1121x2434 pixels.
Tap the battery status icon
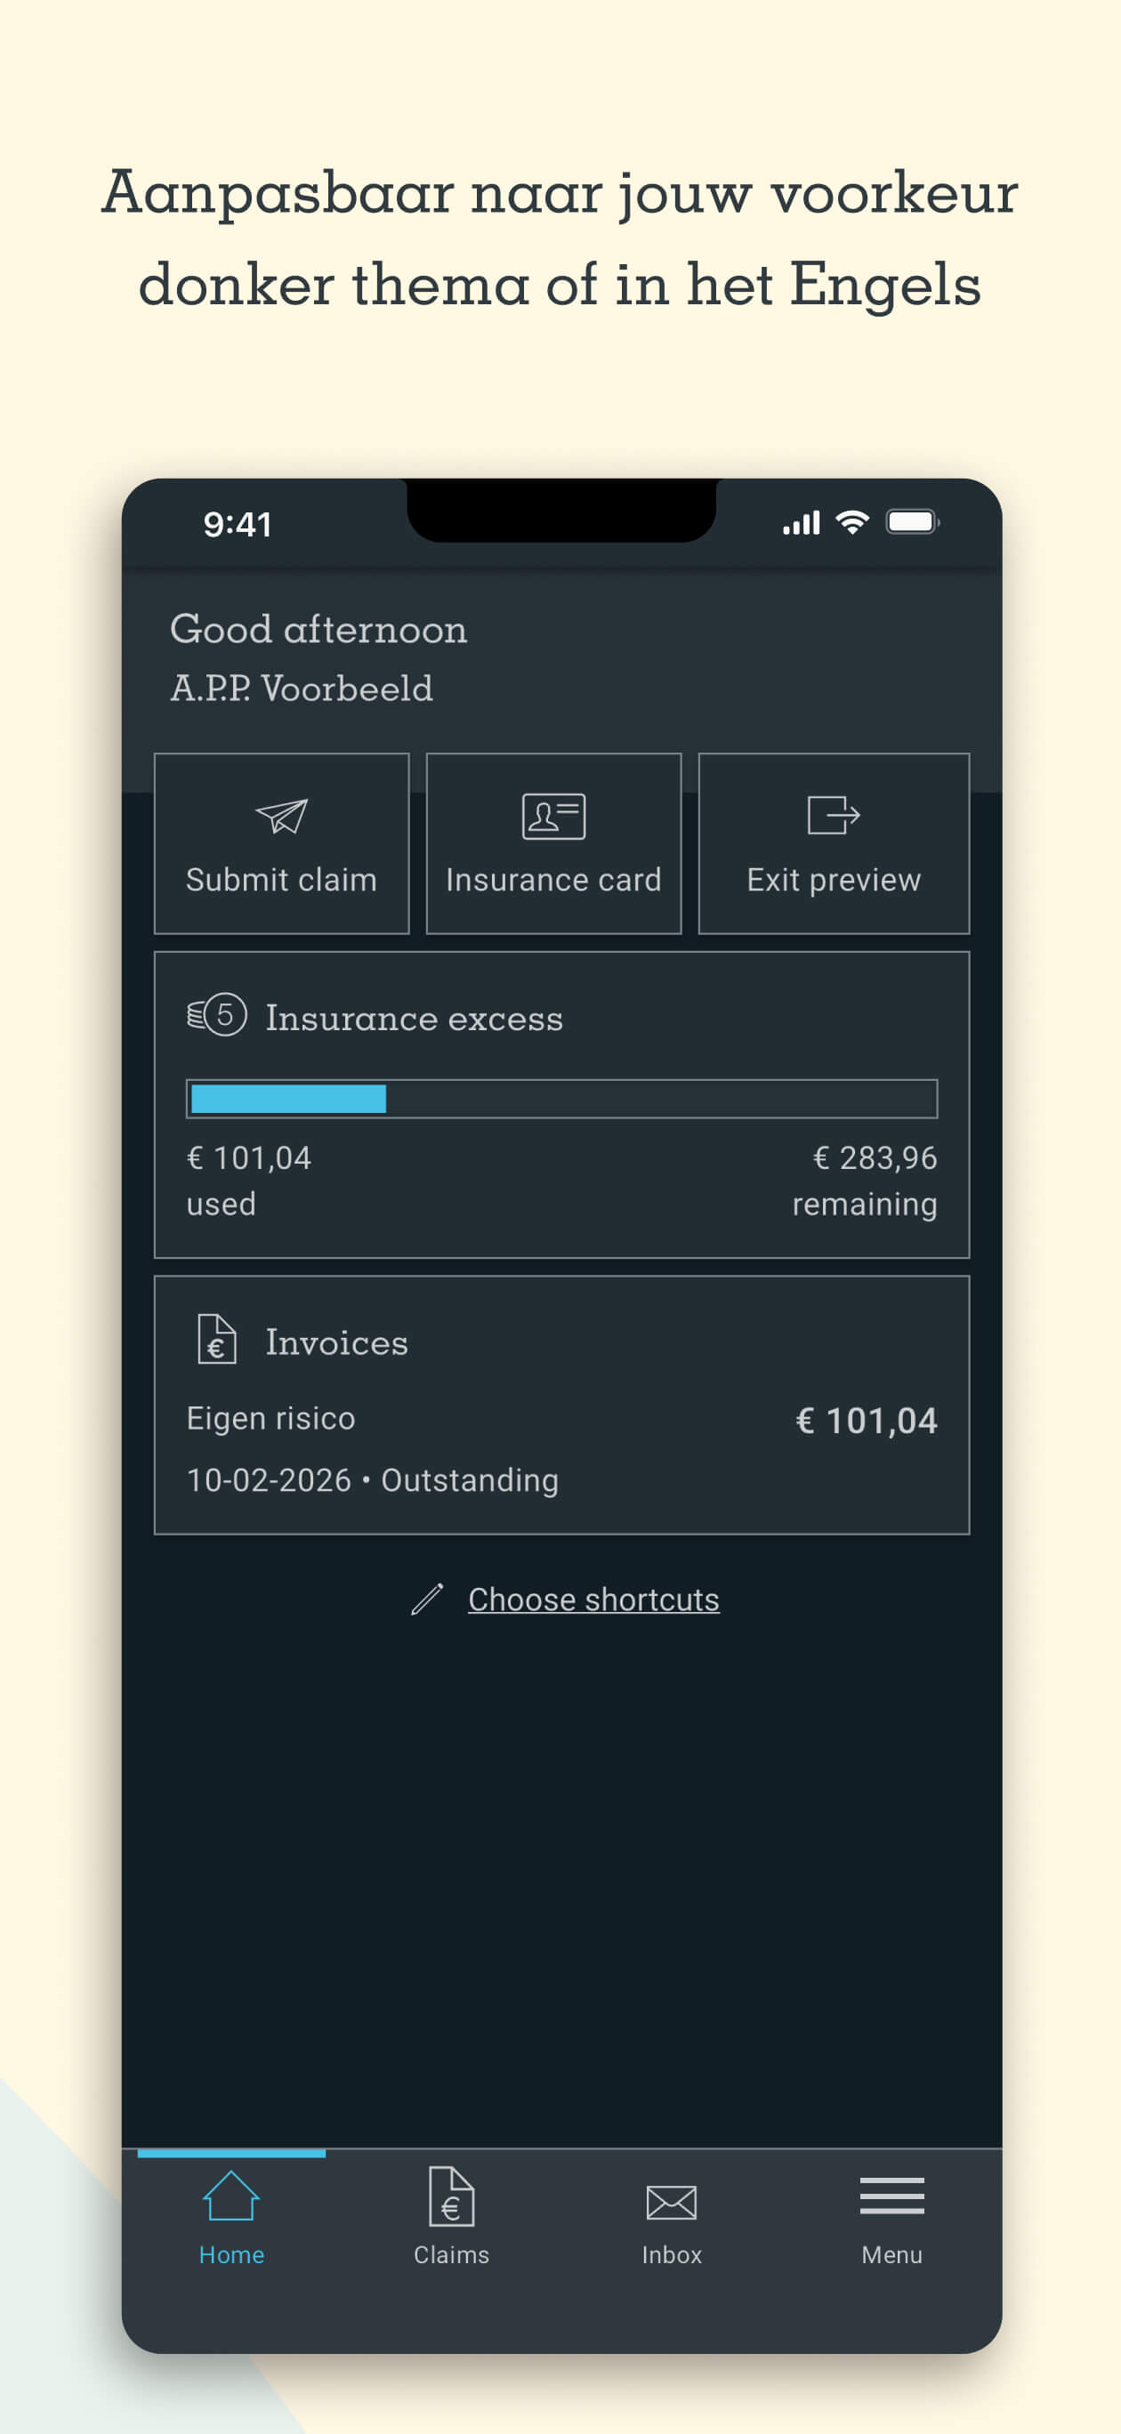click(x=912, y=521)
